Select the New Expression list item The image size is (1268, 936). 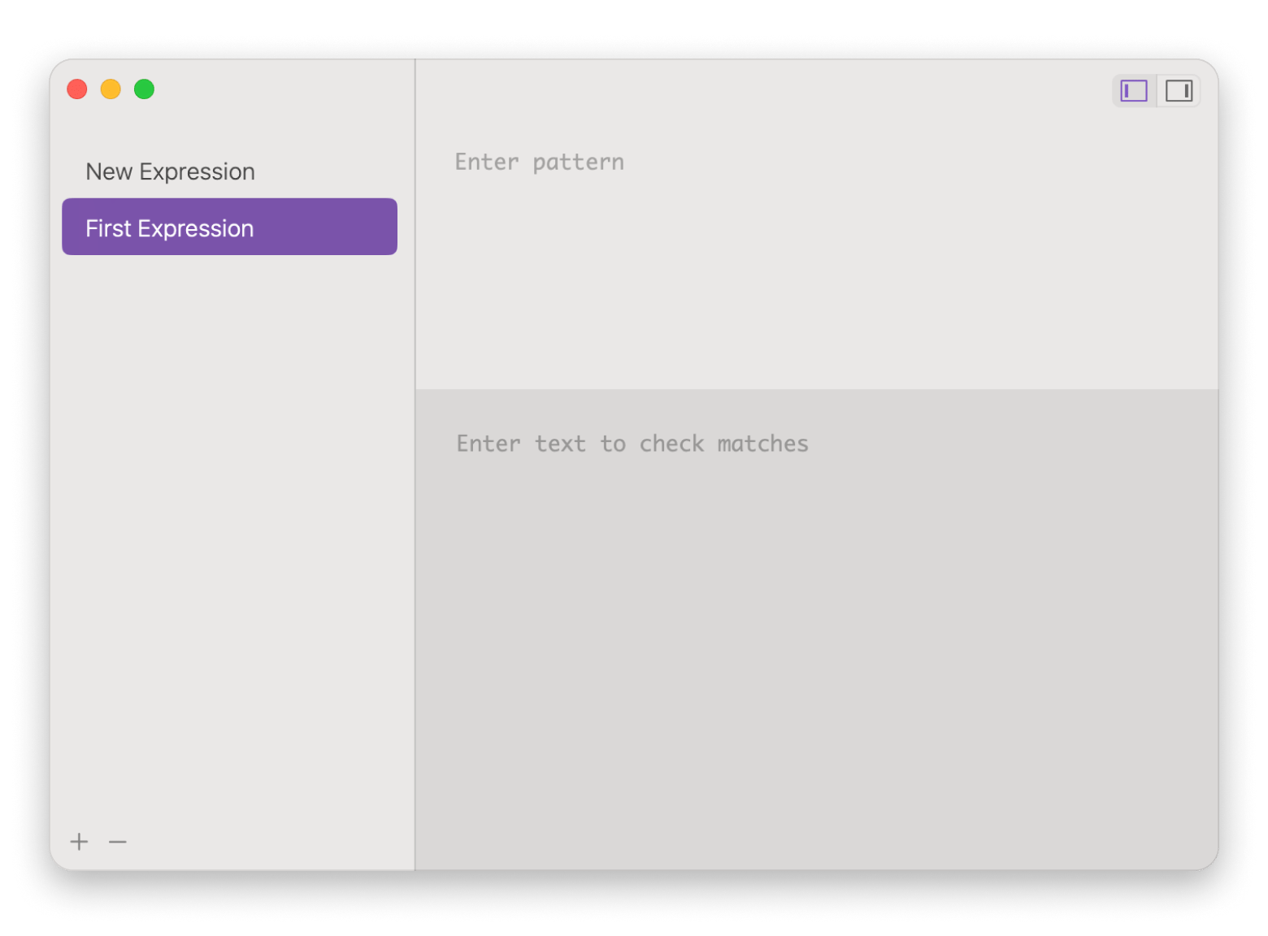pyautogui.click(x=229, y=171)
